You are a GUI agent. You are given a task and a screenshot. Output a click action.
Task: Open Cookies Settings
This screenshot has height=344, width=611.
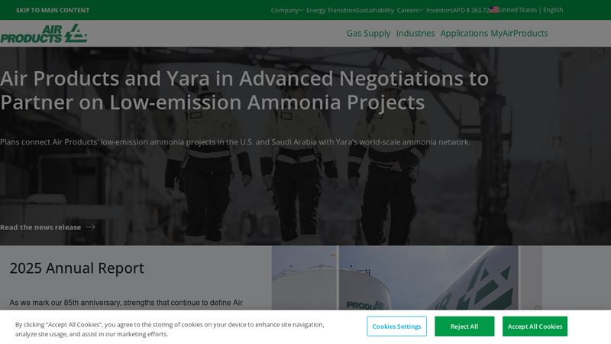tap(396, 326)
